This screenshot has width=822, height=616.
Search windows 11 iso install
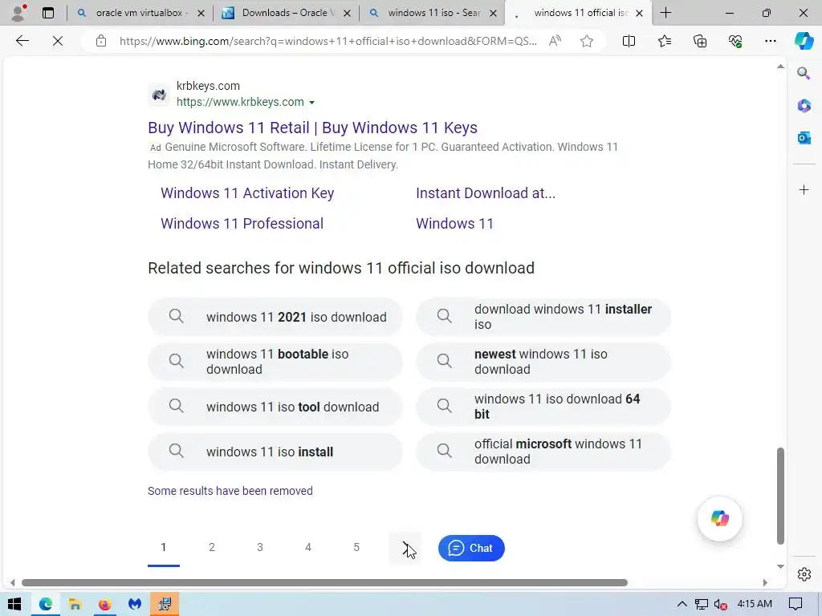(275, 452)
